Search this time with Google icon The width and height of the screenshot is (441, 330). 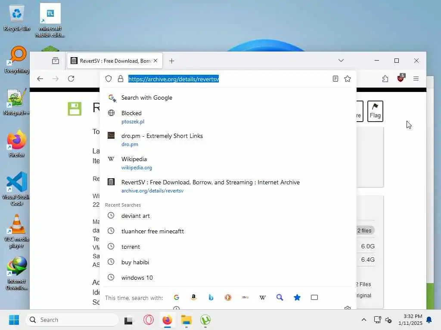[177, 297]
